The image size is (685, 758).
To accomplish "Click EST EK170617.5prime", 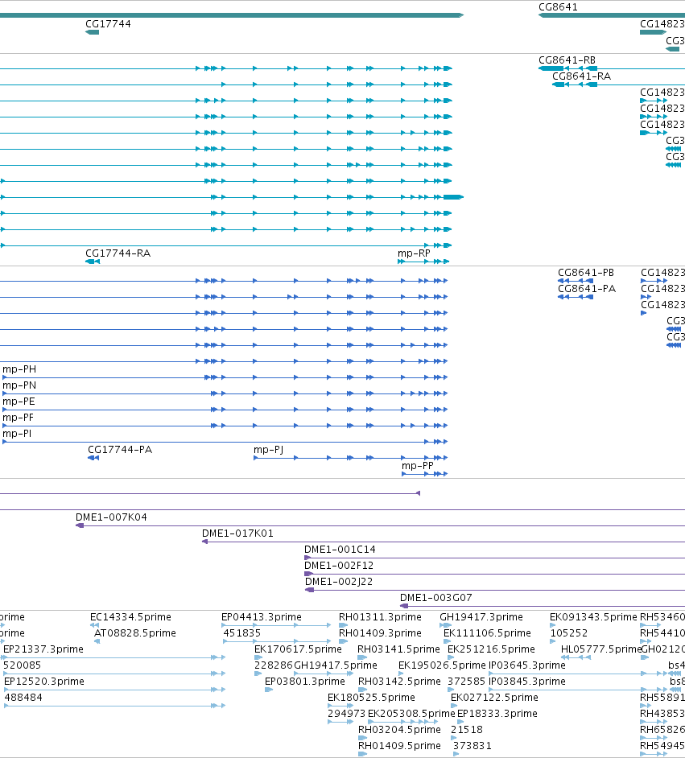I will (298, 649).
